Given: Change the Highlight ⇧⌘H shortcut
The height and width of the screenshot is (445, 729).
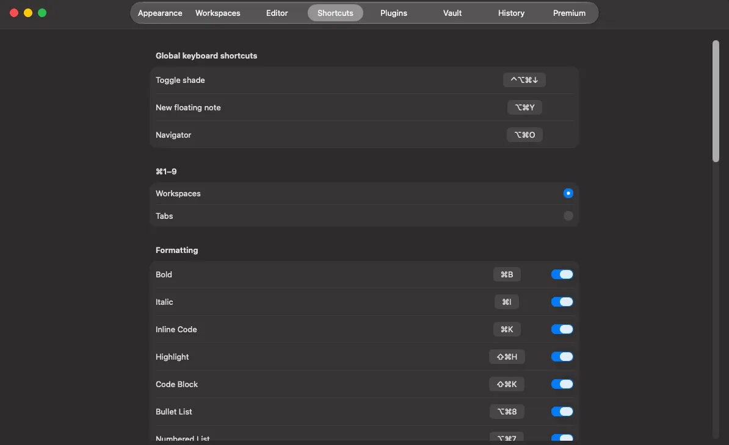Looking at the screenshot, I should click(507, 357).
